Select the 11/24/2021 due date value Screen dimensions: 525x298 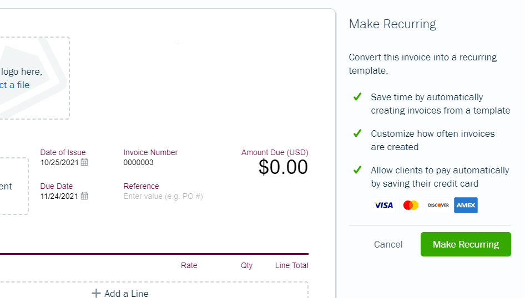(59, 197)
